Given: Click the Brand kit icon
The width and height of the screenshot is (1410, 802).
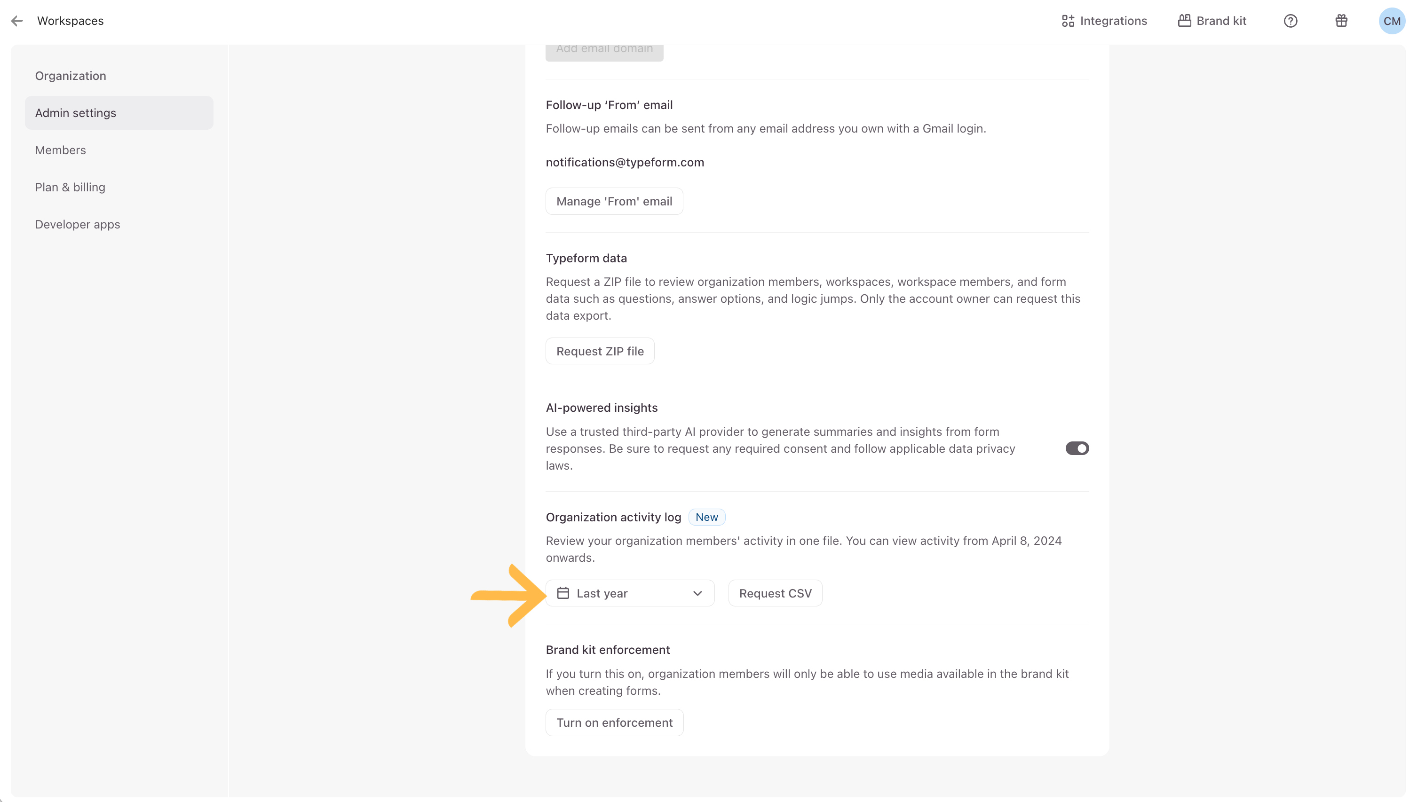Looking at the screenshot, I should tap(1184, 21).
